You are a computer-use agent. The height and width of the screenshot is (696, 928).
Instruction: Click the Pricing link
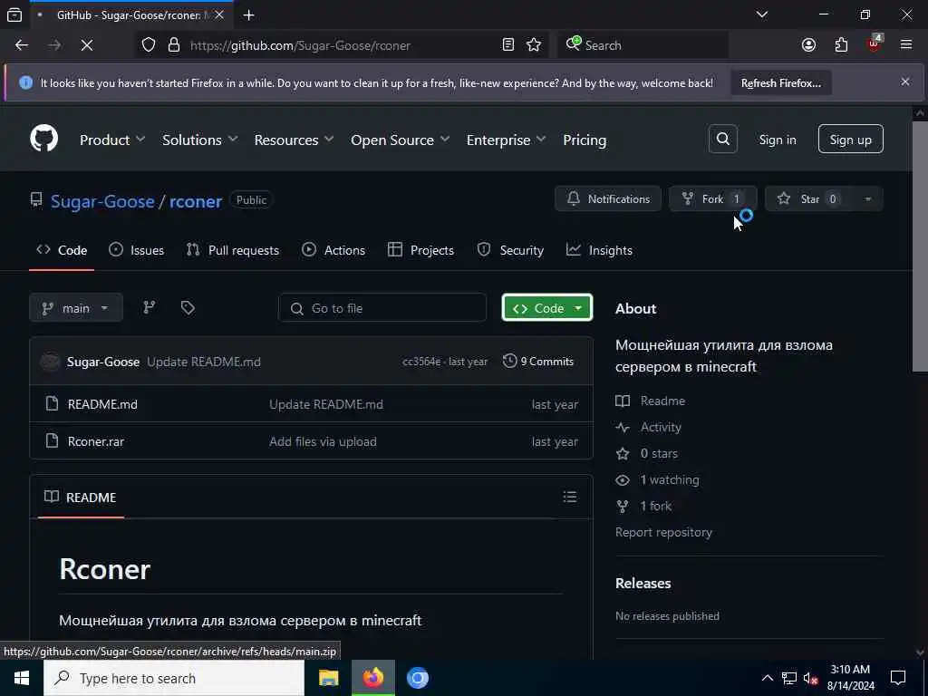pos(585,140)
